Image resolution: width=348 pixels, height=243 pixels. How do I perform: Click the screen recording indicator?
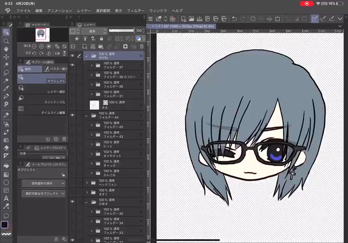click(x=307, y=4)
